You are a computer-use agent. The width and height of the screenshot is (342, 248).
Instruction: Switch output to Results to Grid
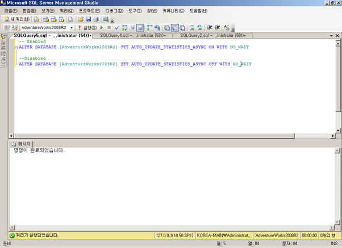tap(175, 28)
